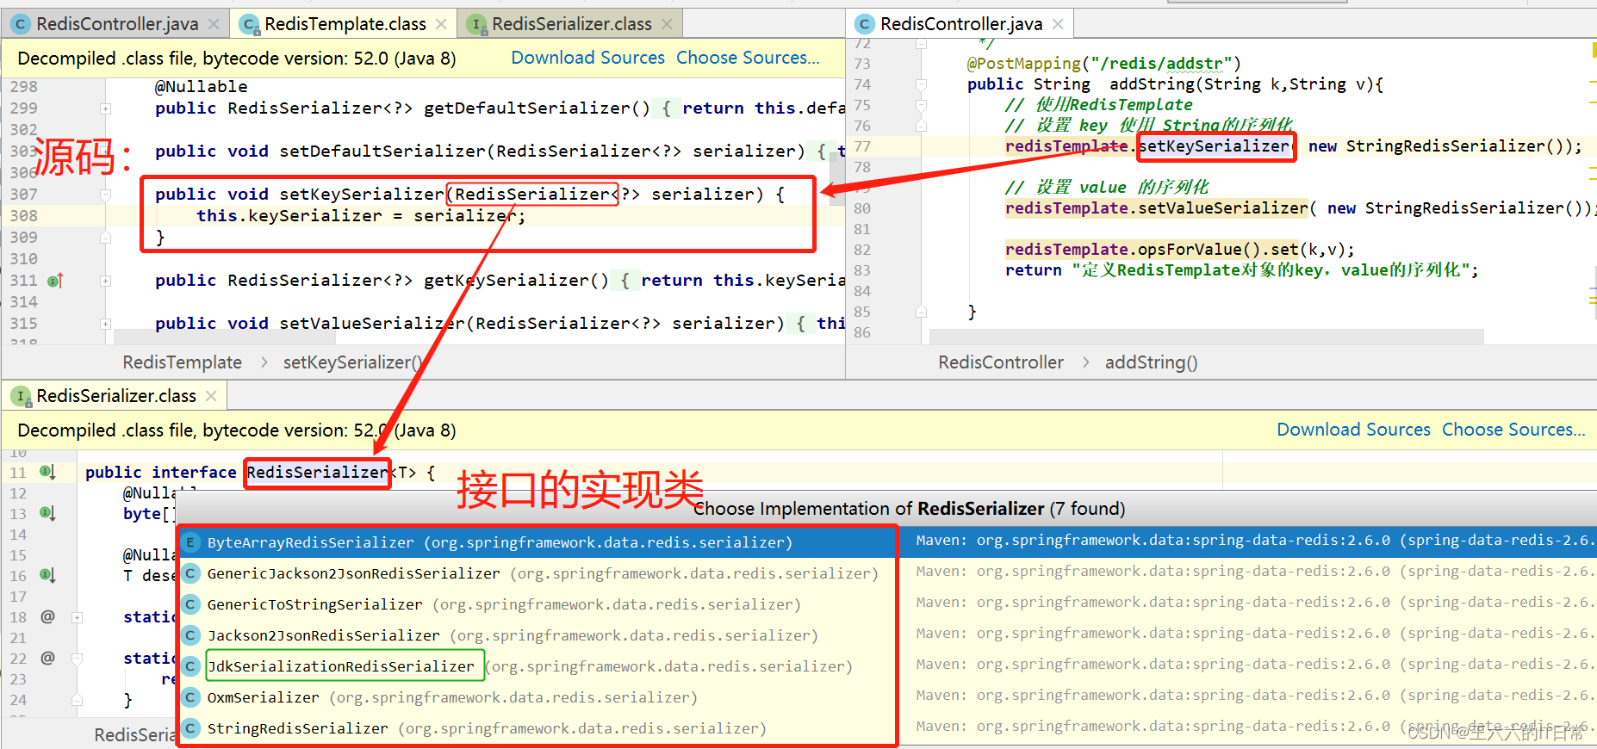Close RedisSerializer.class tab in bottom editor

[212, 396]
